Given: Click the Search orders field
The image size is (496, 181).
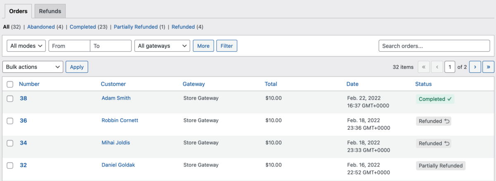Looking at the screenshot, I should point(434,46).
